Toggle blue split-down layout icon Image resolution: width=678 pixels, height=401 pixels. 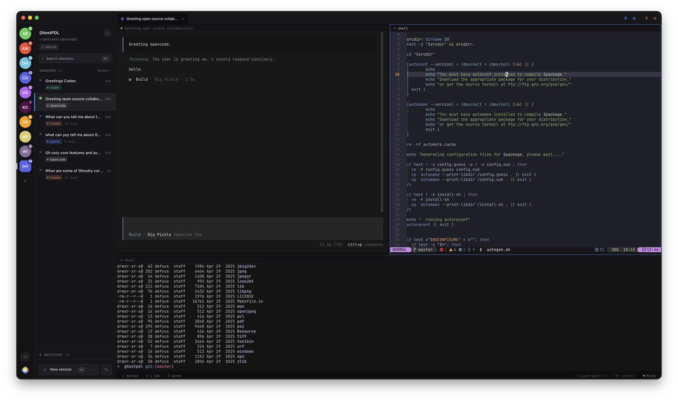click(634, 18)
